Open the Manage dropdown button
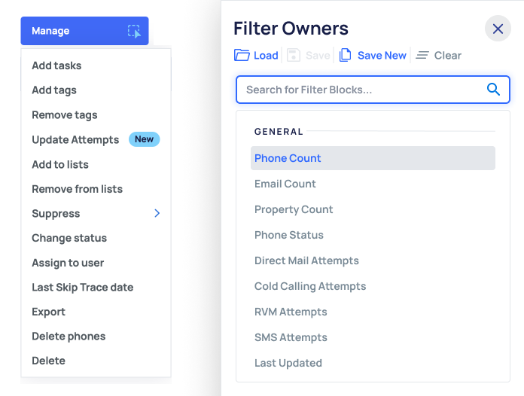This screenshot has height=396, width=524. 84,31
